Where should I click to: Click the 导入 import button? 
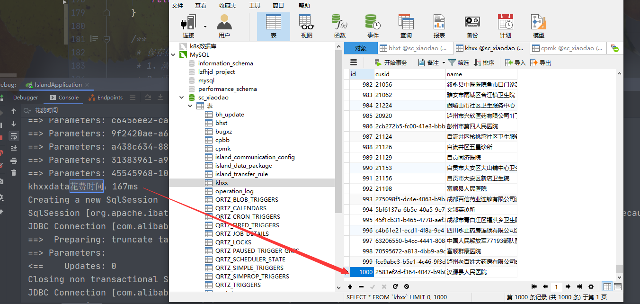(x=516, y=63)
